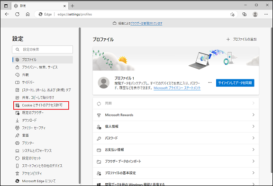Image resolution: width=273 pixels, height=186 pixels.
Task: Add this page to favorites star icon
Action: click(232, 14)
